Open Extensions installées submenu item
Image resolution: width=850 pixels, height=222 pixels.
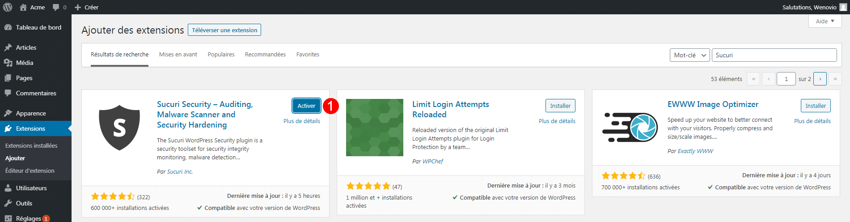[31, 145]
